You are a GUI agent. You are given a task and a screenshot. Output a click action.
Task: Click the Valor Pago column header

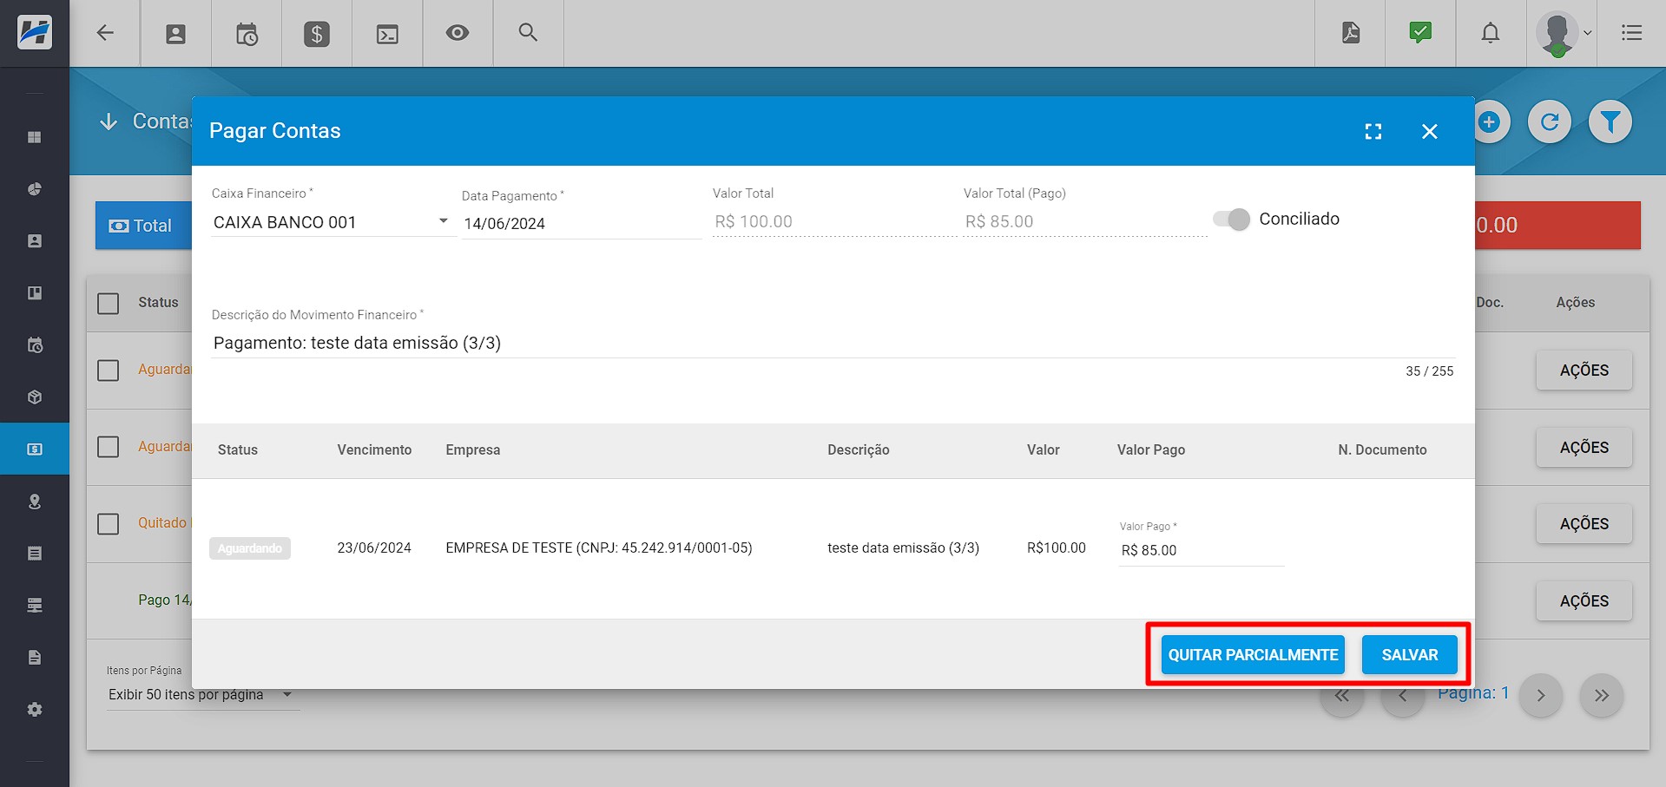click(1151, 449)
